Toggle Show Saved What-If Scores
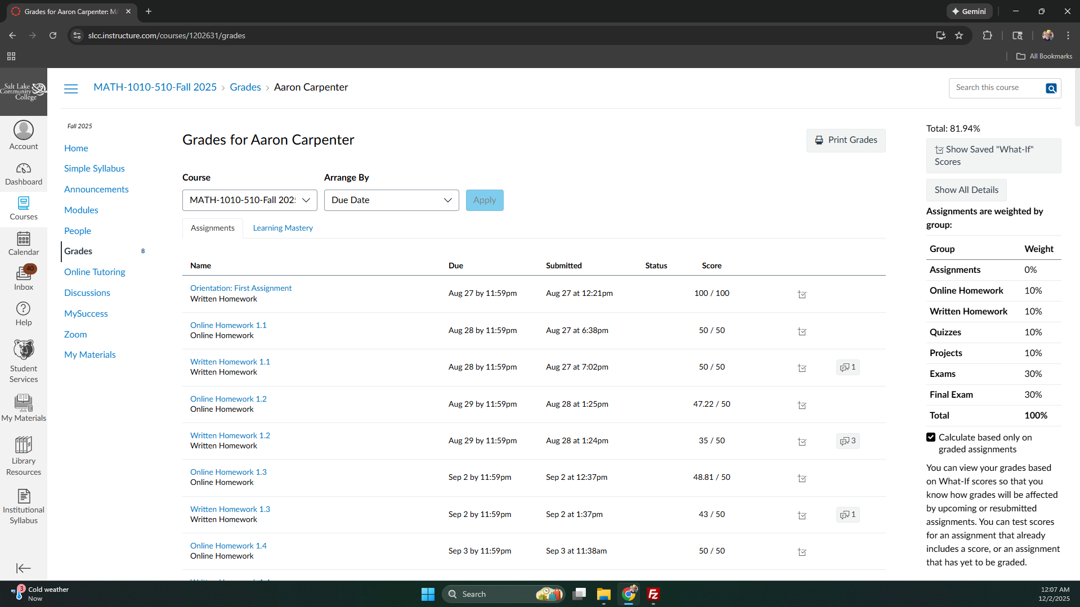The image size is (1080, 607). (x=993, y=156)
